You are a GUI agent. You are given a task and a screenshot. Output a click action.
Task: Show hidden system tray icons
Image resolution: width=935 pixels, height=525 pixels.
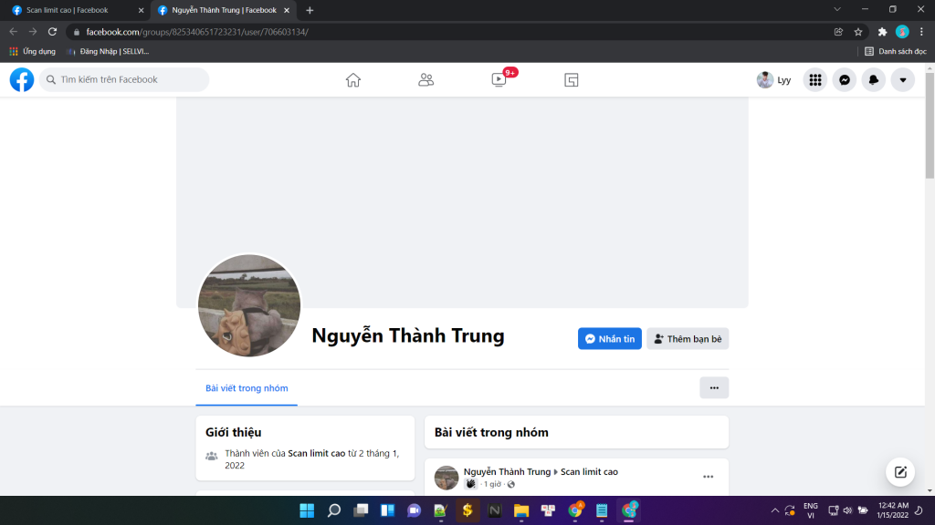(x=774, y=510)
